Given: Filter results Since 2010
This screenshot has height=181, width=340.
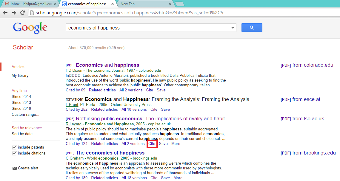Looking at the screenshot, I should 21,108.
